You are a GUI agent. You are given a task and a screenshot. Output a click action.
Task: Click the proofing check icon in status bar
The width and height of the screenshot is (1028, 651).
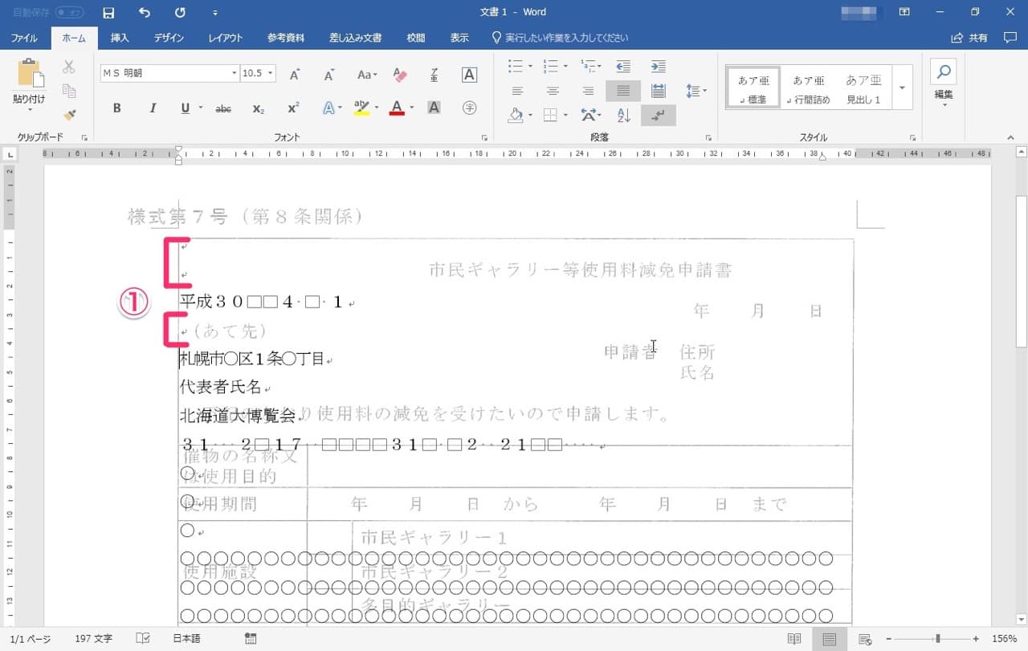(x=143, y=639)
